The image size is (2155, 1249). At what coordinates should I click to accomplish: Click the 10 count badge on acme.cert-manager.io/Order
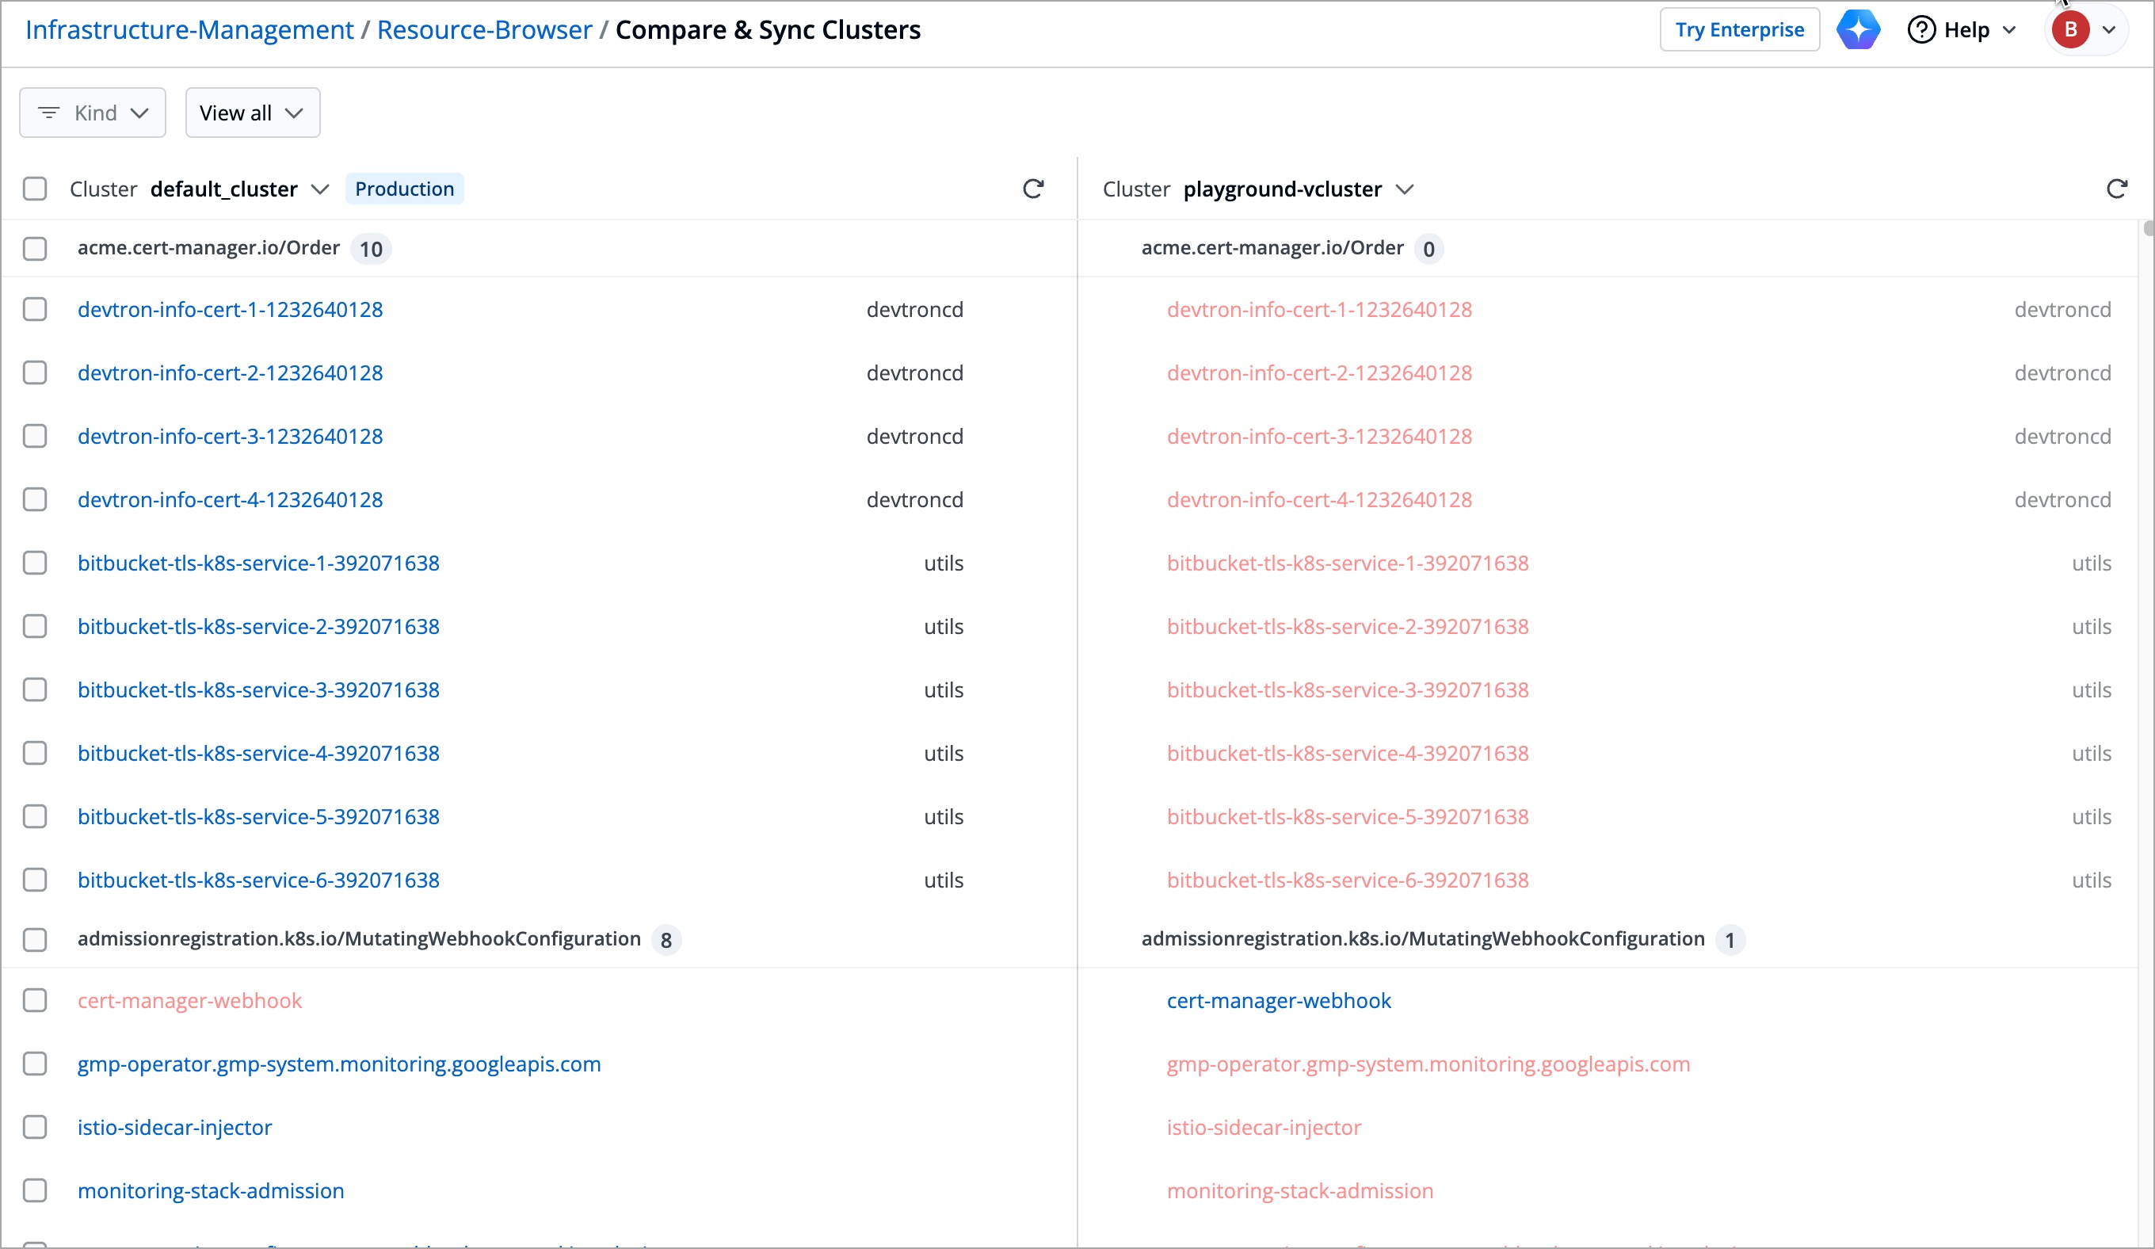pyautogui.click(x=370, y=249)
